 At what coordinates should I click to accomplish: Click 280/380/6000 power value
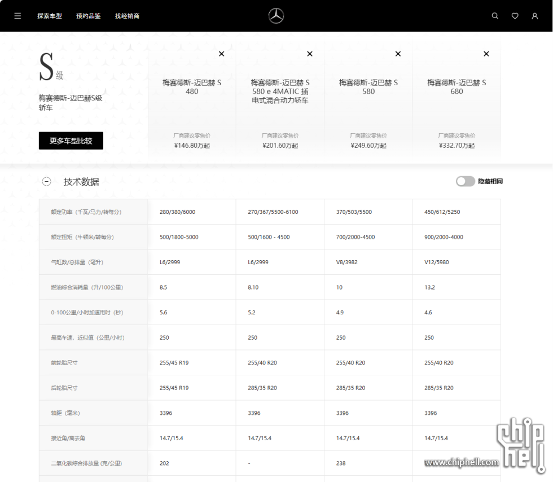[x=177, y=212]
